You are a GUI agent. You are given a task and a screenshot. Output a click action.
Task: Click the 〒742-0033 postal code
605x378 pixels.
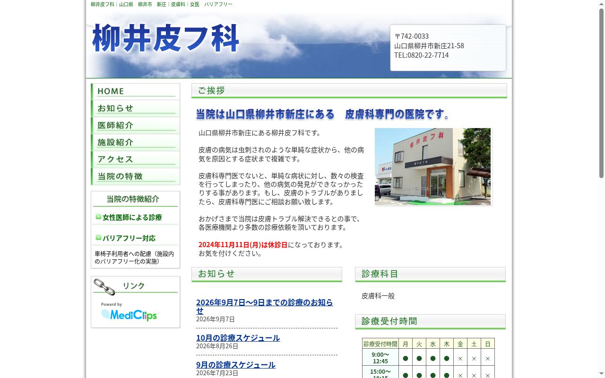pos(412,36)
